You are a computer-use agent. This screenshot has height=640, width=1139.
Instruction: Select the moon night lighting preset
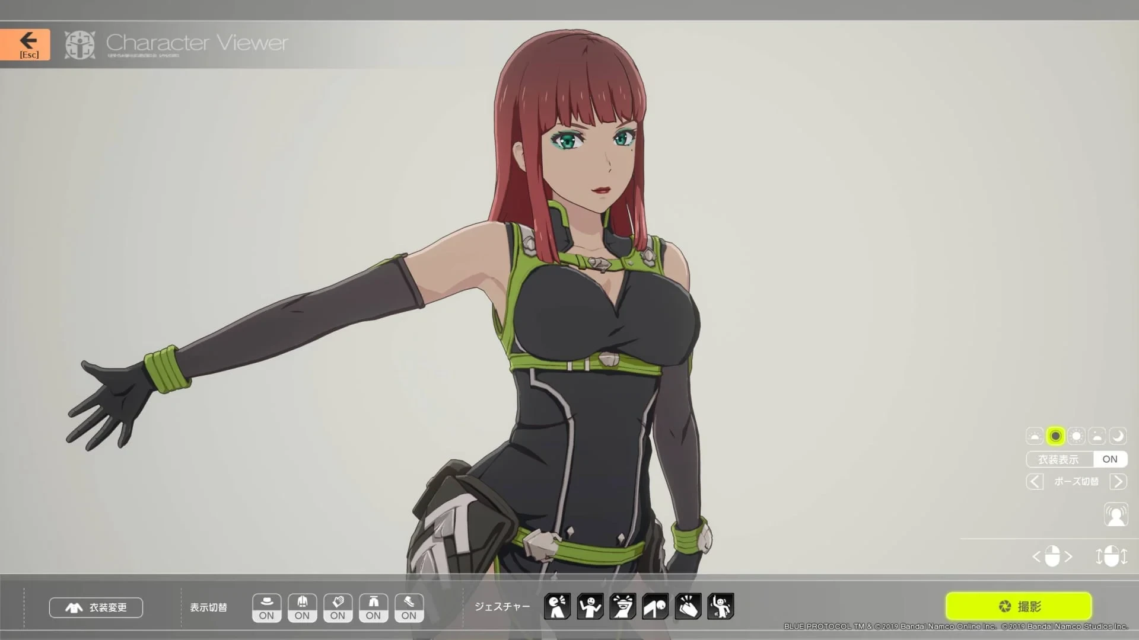(1118, 436)
